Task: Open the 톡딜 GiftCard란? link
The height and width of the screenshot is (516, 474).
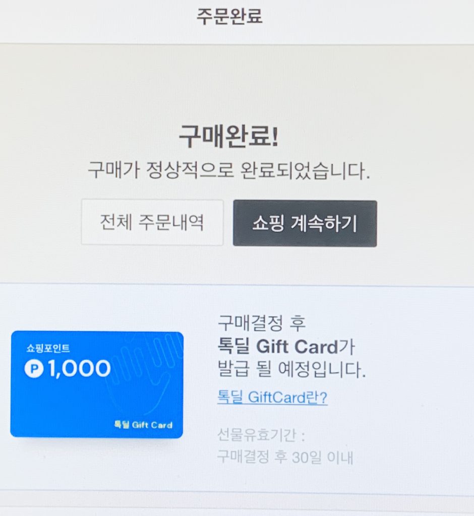Action: click(x=272, y=398)
